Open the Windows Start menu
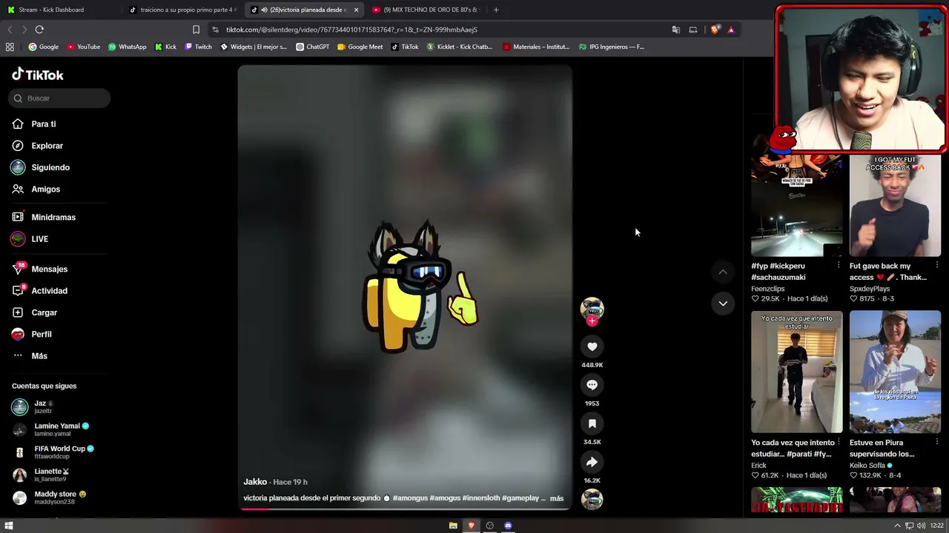Viewport: 949px width, 533px height. (9, 526)
